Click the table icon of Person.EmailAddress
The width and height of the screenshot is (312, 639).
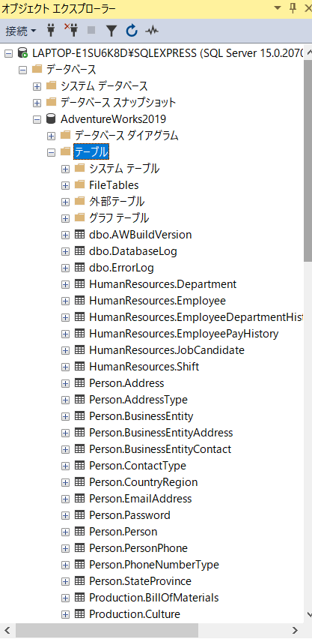click(80, 499)
